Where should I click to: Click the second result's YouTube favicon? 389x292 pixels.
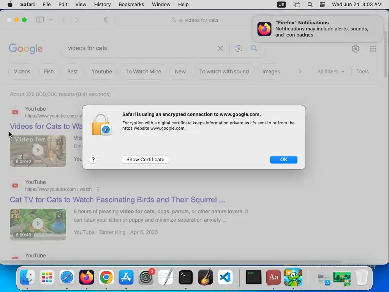coord(15,186)
